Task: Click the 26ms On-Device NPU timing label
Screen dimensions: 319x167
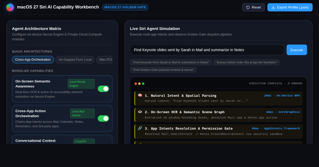Action: pyautogui.click(x=282, y=96)
